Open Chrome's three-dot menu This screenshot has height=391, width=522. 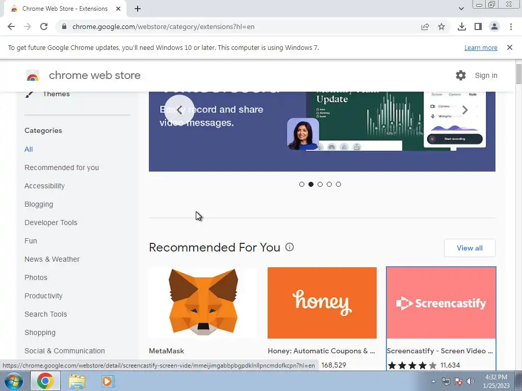[511, 26]
